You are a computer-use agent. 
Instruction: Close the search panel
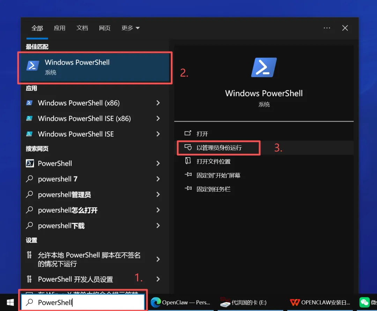[x=345, y=28]
